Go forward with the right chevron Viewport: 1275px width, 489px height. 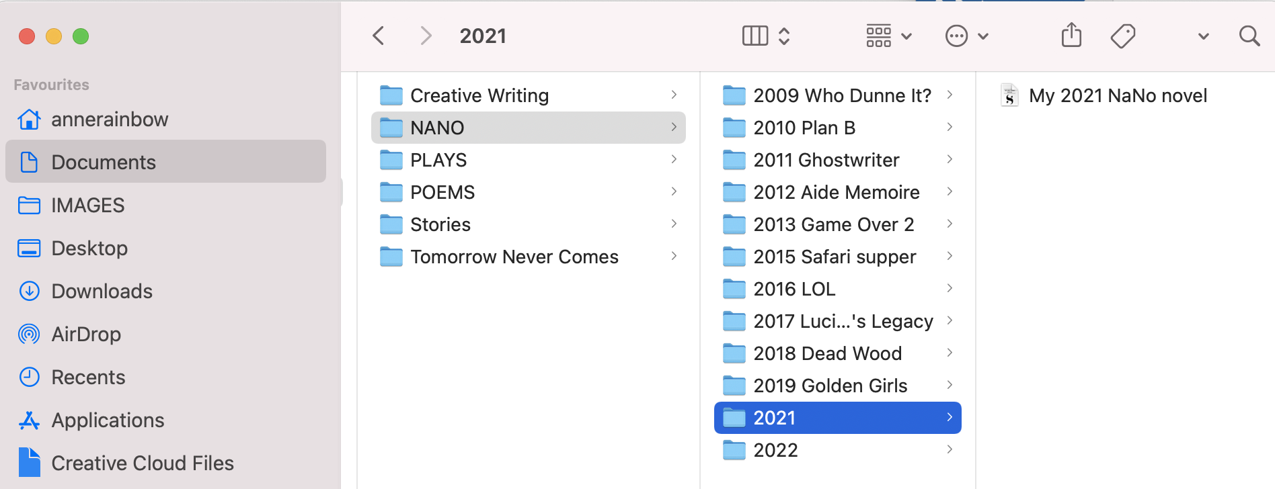point(425,36)
